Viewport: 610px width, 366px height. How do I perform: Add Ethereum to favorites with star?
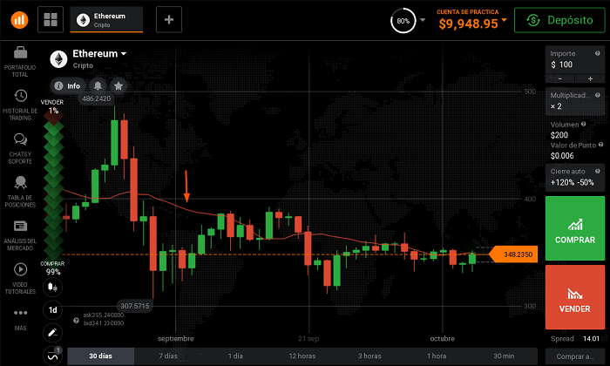pos(119,85)
